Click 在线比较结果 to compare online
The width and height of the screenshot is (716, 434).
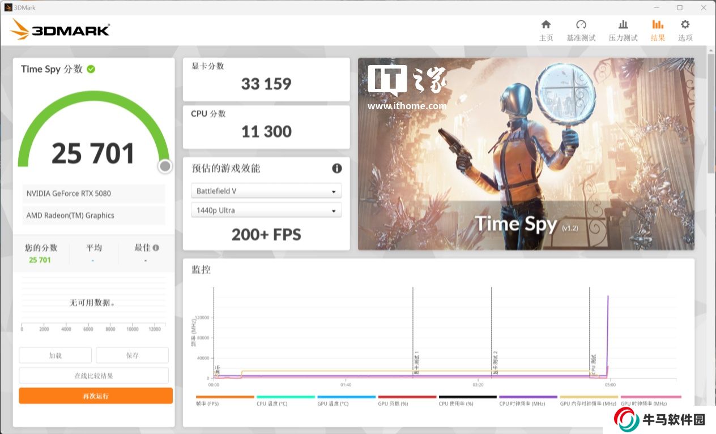click(93, 376)
